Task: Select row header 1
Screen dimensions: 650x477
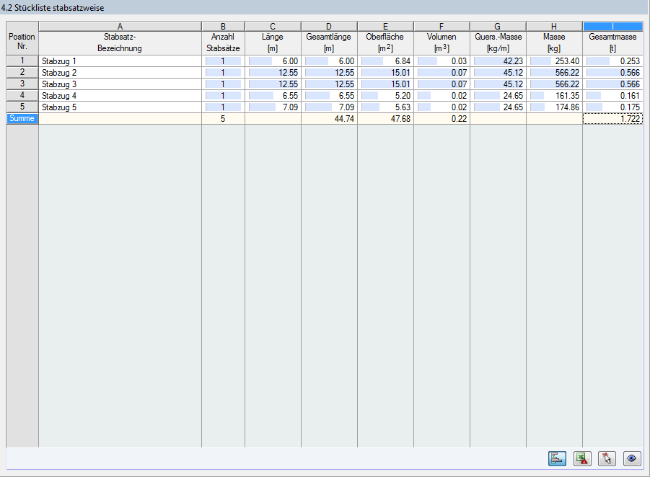Action: pyautogui.click(x=22, y=61)
